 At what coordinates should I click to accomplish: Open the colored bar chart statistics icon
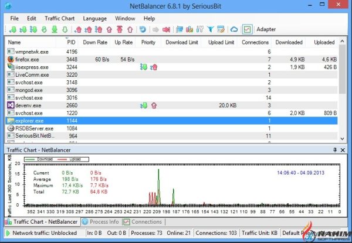(x=189, y=29)
